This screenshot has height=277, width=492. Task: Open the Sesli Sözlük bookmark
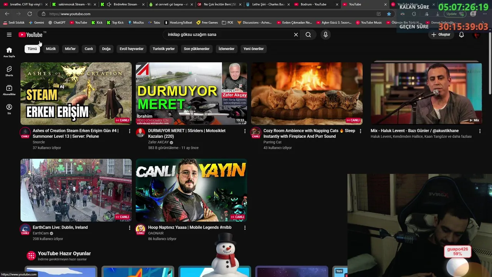[13, 23]
